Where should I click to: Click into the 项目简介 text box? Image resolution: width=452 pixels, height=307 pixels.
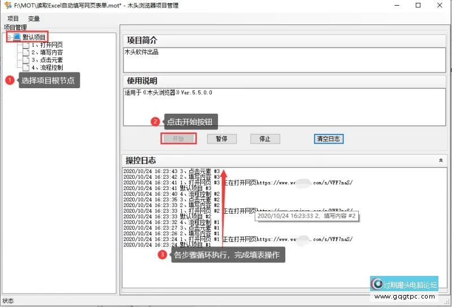(284, 60)
